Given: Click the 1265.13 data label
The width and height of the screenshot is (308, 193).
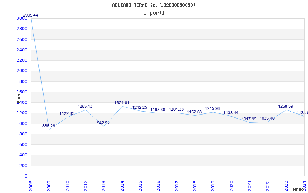Looking at the screenshot, I should 85,107.
